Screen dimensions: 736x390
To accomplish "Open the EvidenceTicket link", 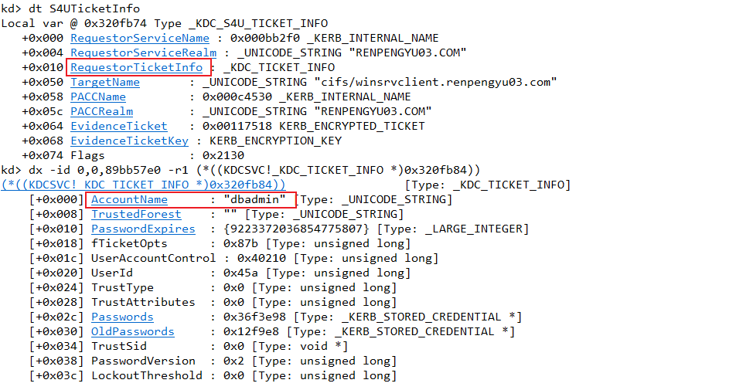I will (119, 126).
